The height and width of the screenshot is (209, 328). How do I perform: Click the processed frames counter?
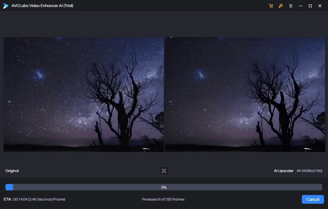163,199
